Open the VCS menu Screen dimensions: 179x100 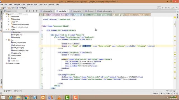click(x=45, y=4)
